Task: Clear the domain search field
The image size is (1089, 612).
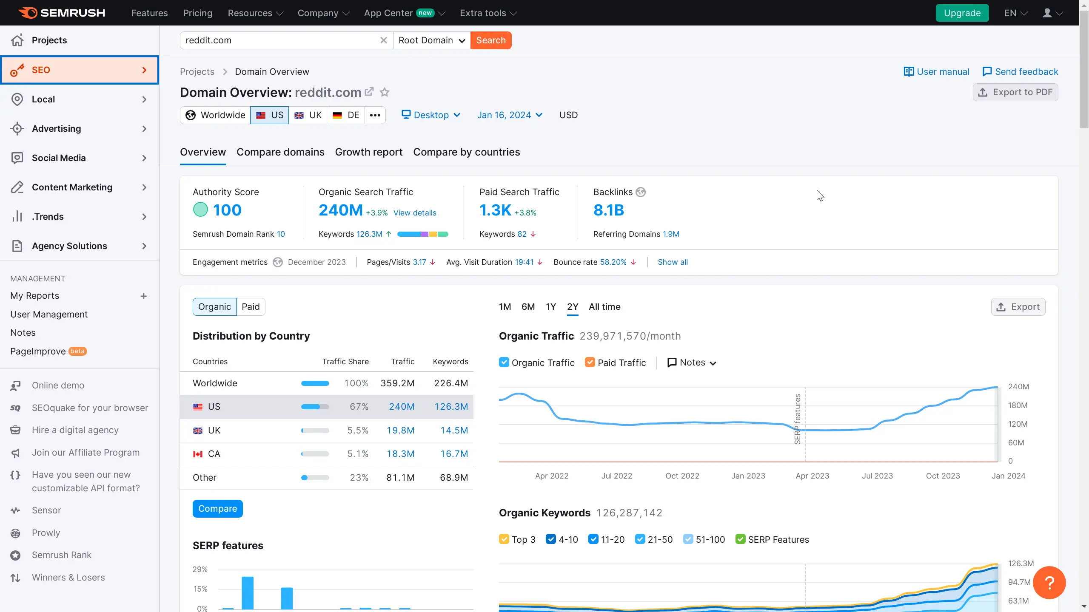Action: pyautogui.click(x=383, y=40)
